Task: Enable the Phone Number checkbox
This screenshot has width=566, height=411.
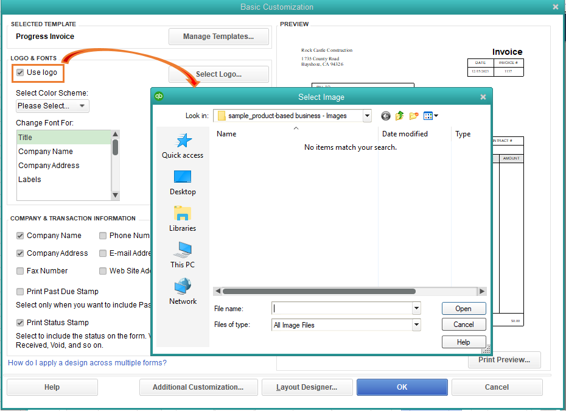Action: coord(103,236)
